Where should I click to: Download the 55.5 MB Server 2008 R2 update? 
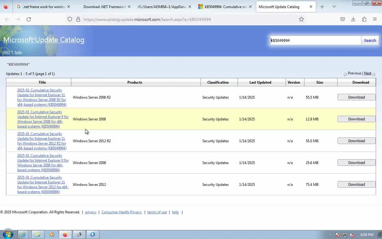(x=356, y=97)
